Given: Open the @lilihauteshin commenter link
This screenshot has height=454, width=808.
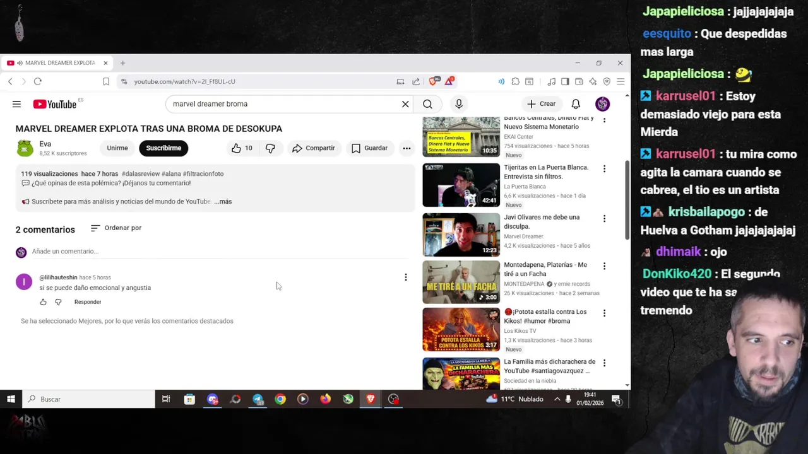Looking at the screenshot, I should (x=58, y=277).
